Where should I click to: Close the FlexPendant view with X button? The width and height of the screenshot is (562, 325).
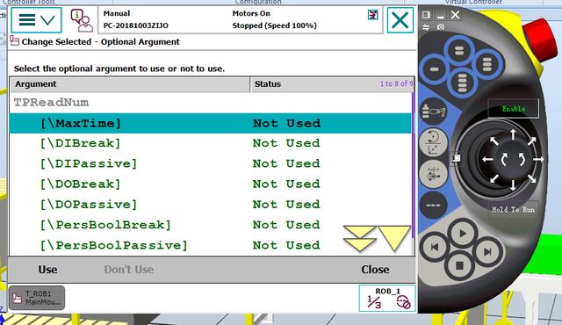click(400, 20)
